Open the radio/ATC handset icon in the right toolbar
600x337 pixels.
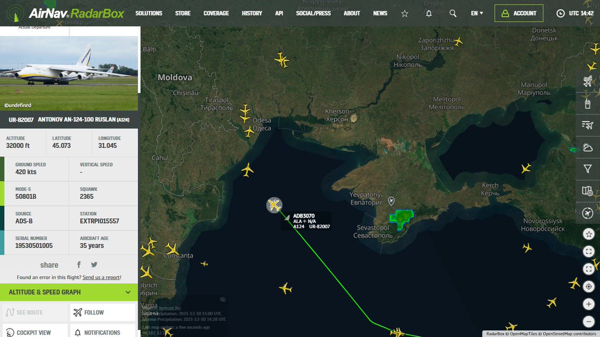click(x=587, y=103)
